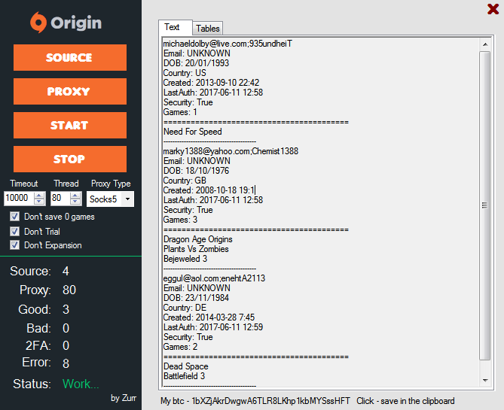This screenshot has height=410, width=504.
Task: Click the 'Click - save in the clipboard' text
Action: click(405, 401)
